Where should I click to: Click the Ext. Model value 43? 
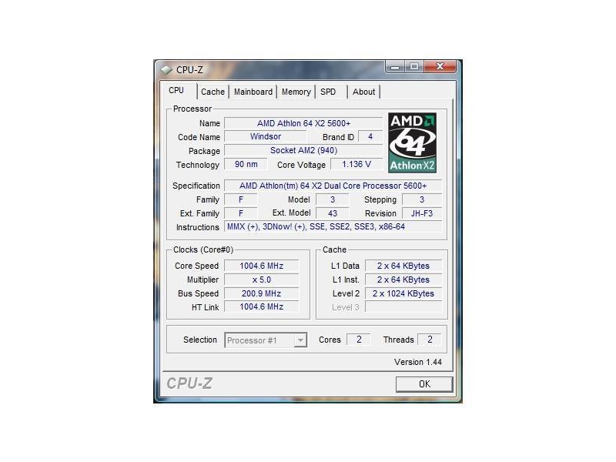pyautogui.click(x=333, y=213)
